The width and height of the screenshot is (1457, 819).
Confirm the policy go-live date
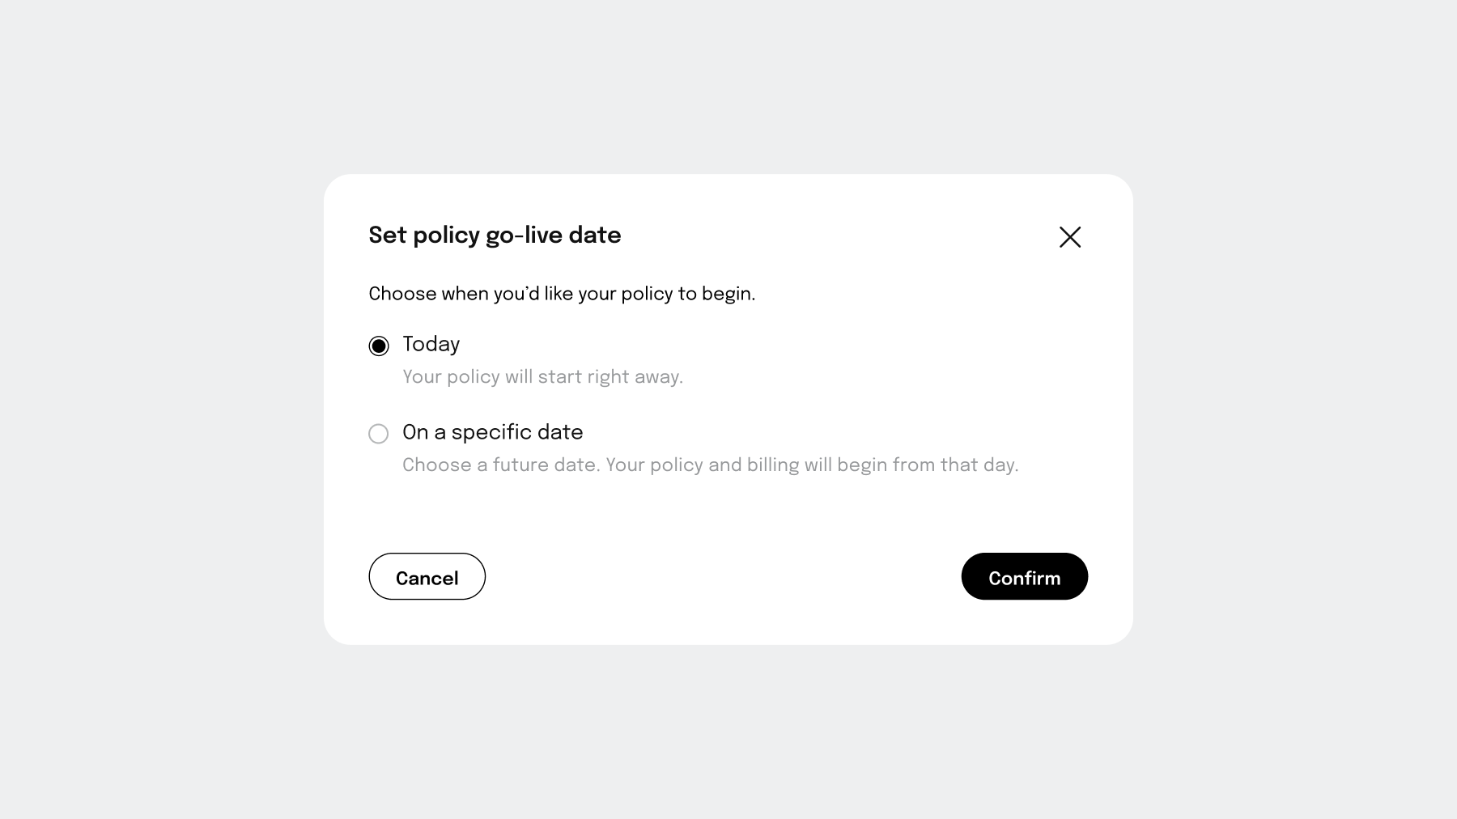[1023, 576]
